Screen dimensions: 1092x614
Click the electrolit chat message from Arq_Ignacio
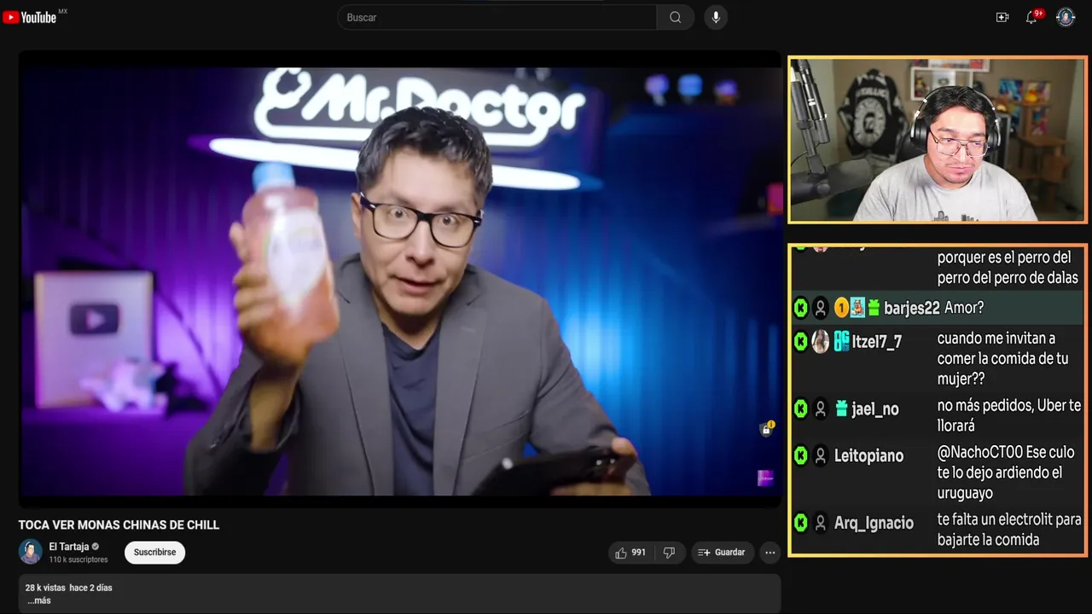[1009, 530]
